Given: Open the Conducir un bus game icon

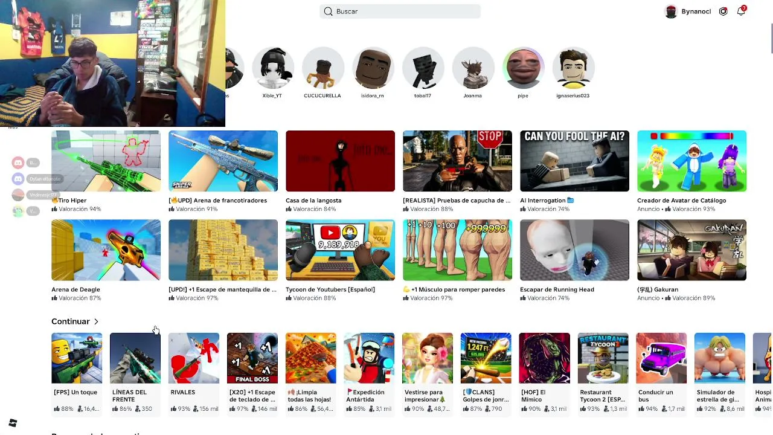Looking at the screenshot, I should pyautogui.click(x=661, y=358).
